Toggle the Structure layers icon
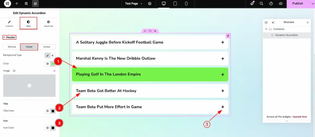Viewport: 315px width, 137px height. point(35,4)
